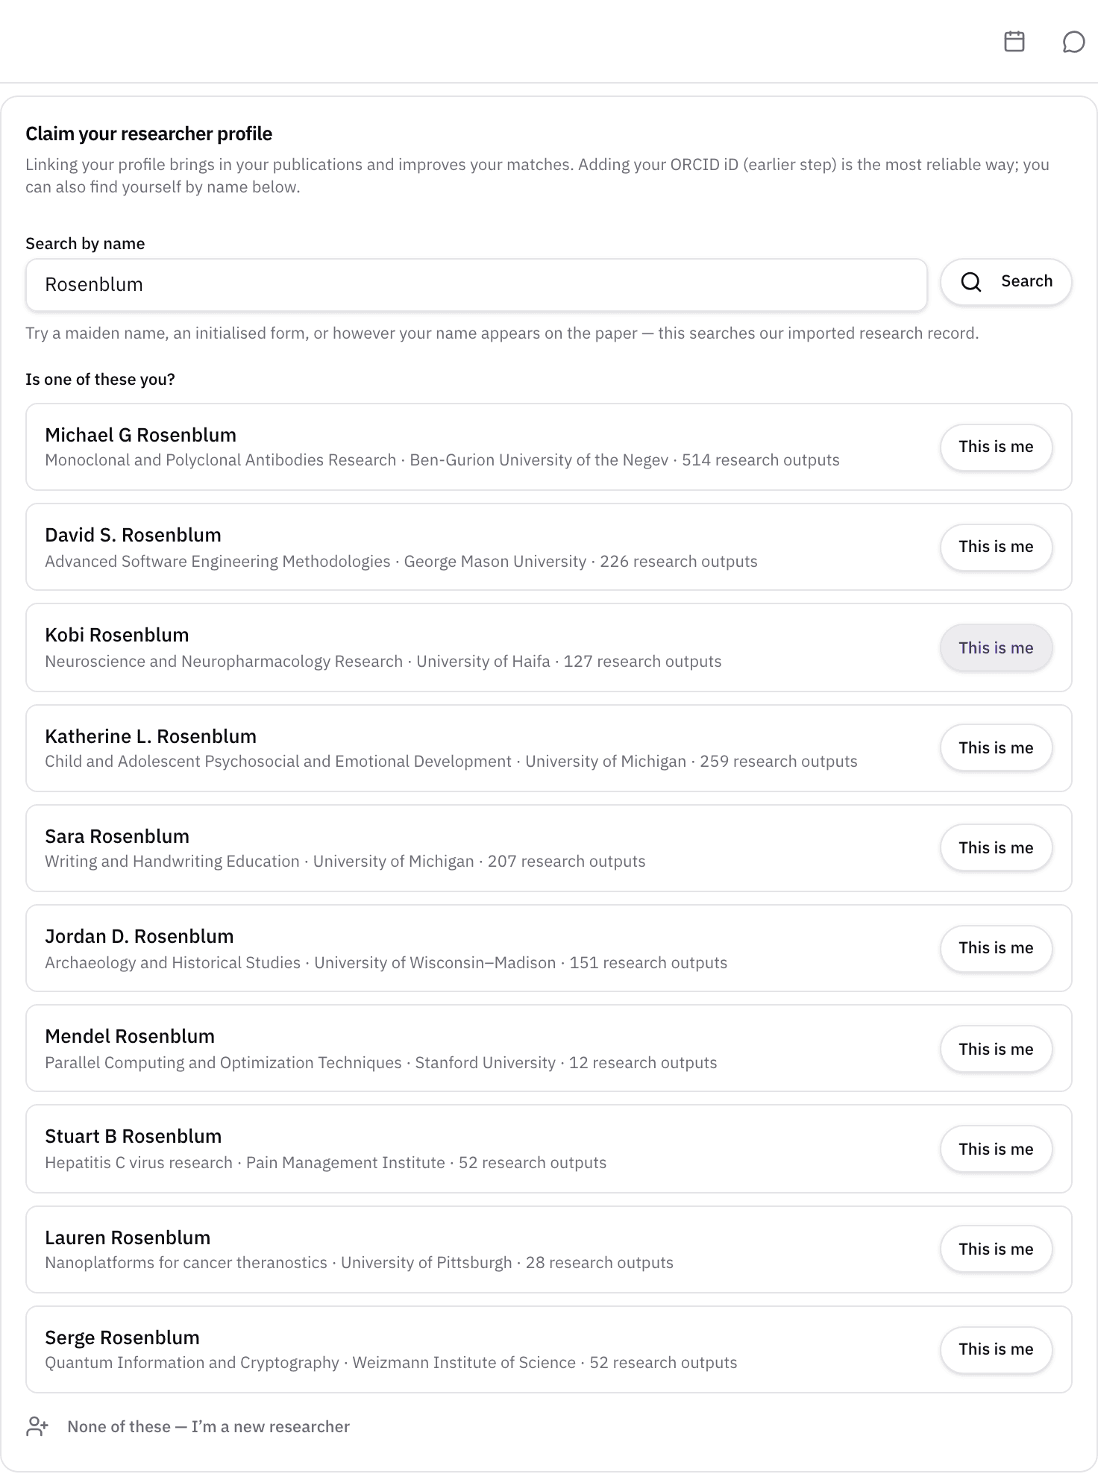Image resolution: width=1098 pixels, height=1474 pixels.
Task: Claim Michael G Rosenblum with This is me
Action: [x=996, y=447]
